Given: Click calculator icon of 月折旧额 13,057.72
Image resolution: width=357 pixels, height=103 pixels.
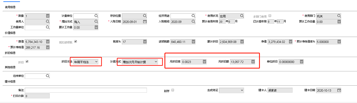Looking at the screenshot, I should 253,62.
